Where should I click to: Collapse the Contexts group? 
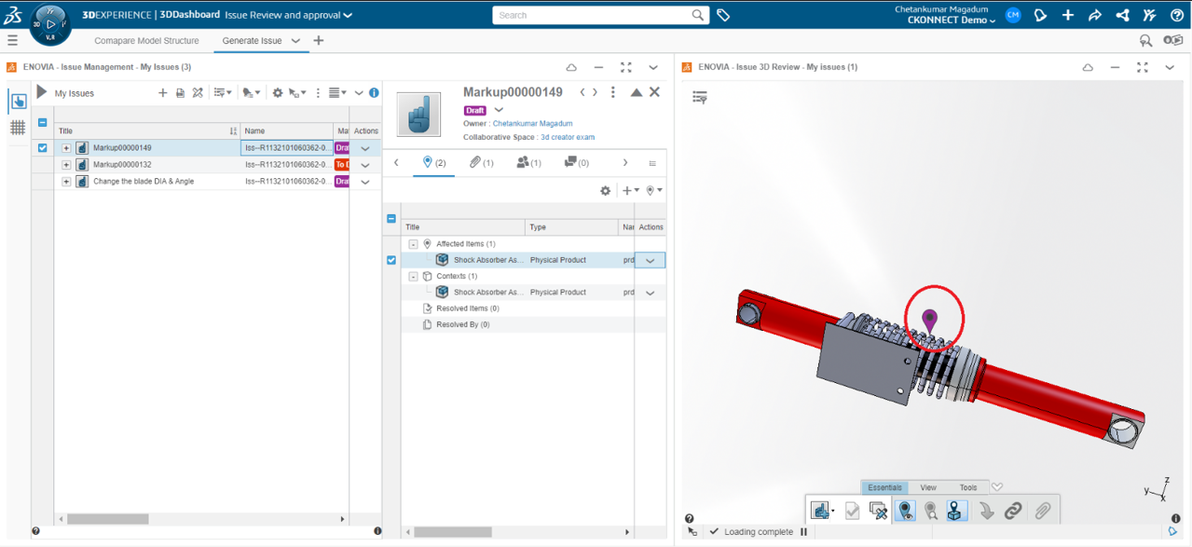pos(414,277)
